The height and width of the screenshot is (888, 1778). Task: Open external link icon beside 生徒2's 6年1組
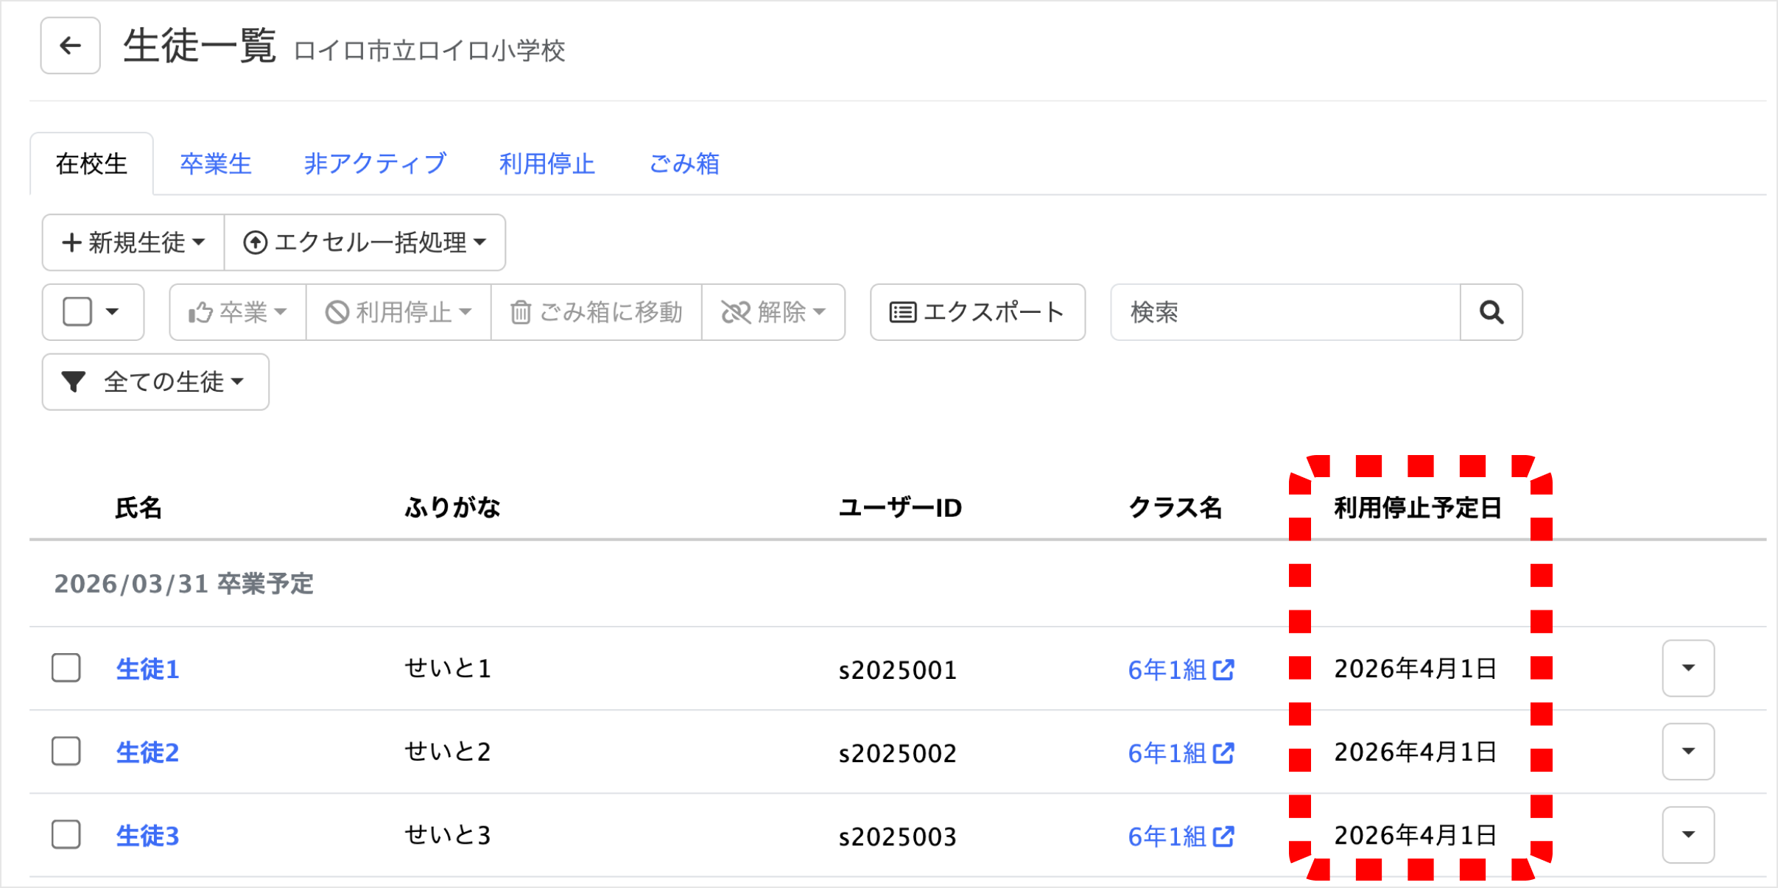point(1223,753)
